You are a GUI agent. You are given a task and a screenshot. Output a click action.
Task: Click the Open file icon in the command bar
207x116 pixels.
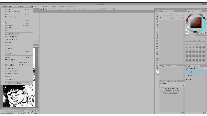click(43, 9)
